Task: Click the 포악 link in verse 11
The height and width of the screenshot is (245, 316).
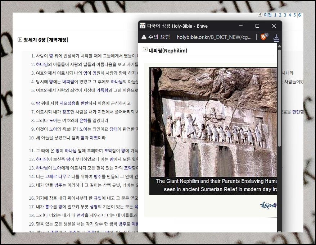Action: (108, 151)
